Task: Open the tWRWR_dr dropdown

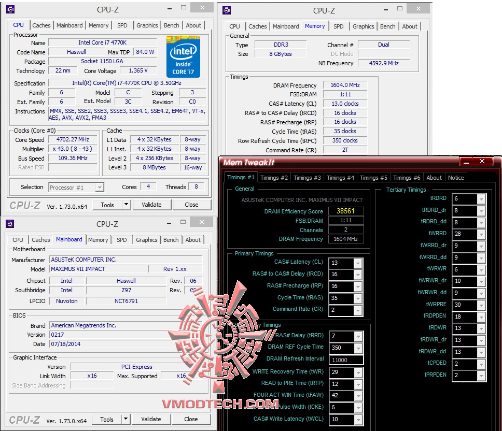Action: 481,282
